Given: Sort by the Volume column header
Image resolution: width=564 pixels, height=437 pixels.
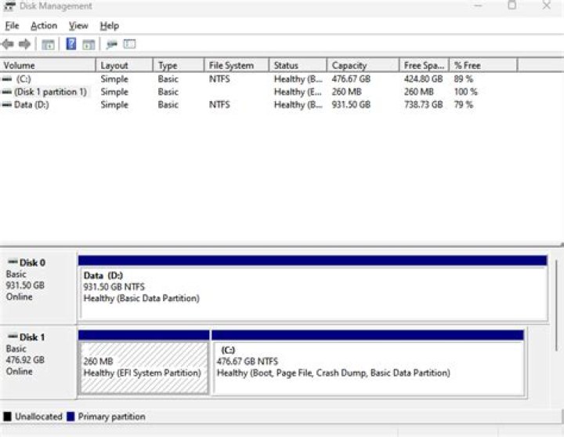Looking at the screenshot, I should point(48,66).
